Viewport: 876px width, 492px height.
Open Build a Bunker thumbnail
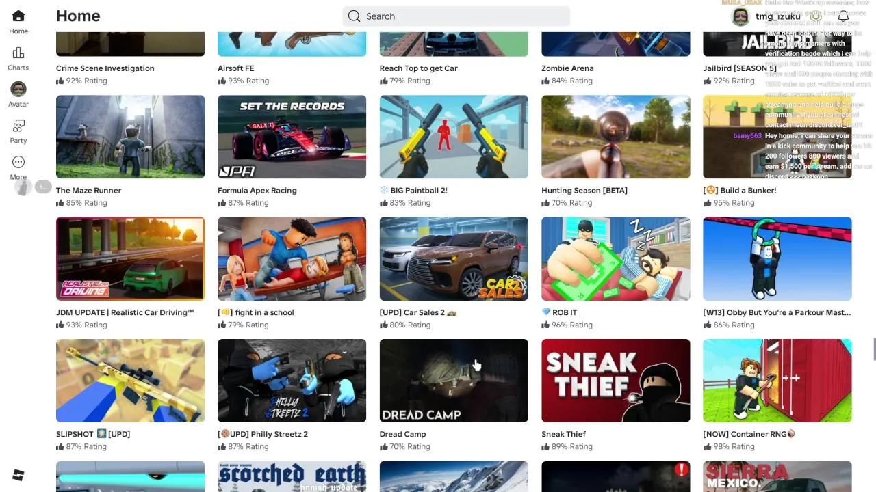click(777, 137)
